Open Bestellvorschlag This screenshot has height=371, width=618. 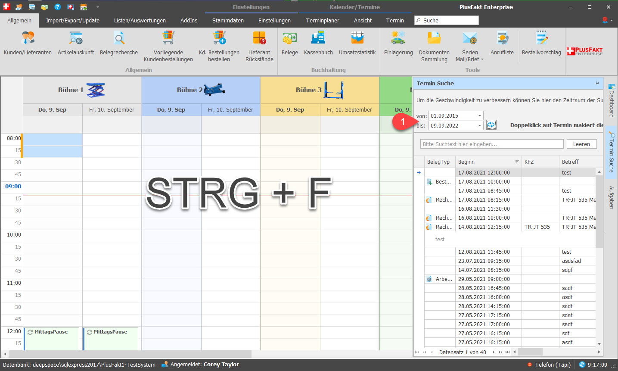click(541, 44)
